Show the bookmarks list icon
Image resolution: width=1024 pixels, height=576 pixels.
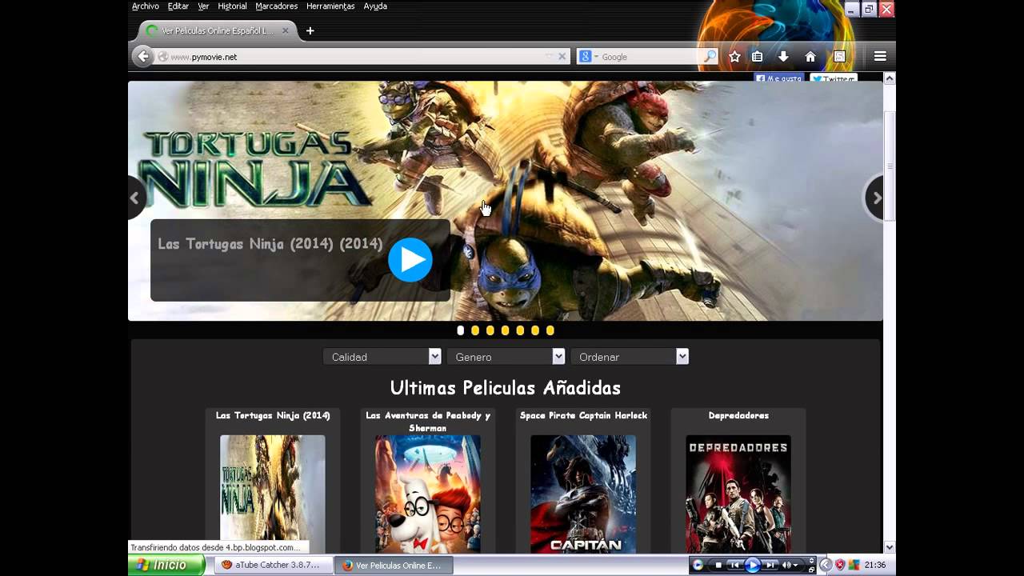(x=757, y=56)
